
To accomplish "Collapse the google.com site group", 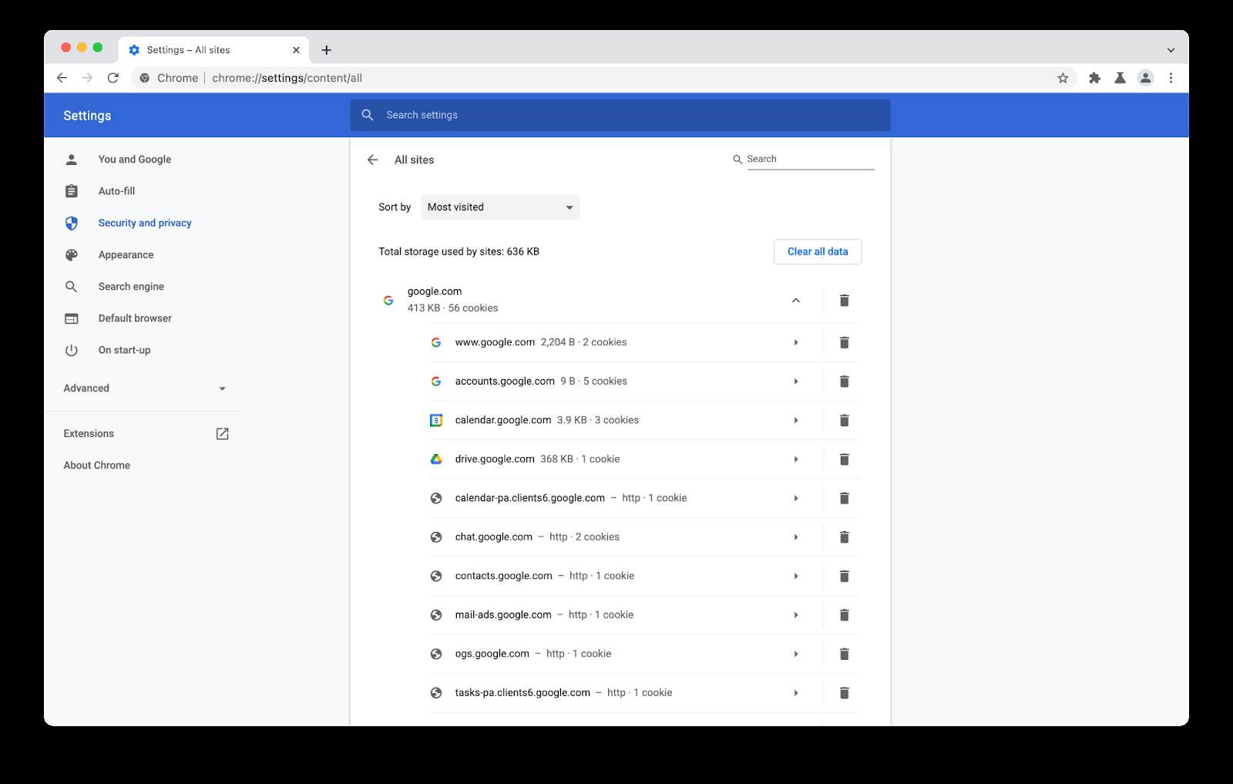I will pyautogui.click(x=796, y=300).
